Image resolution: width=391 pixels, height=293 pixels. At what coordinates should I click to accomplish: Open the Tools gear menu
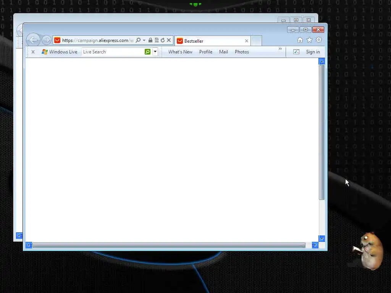pyautogui.click(x=319, y=40)
